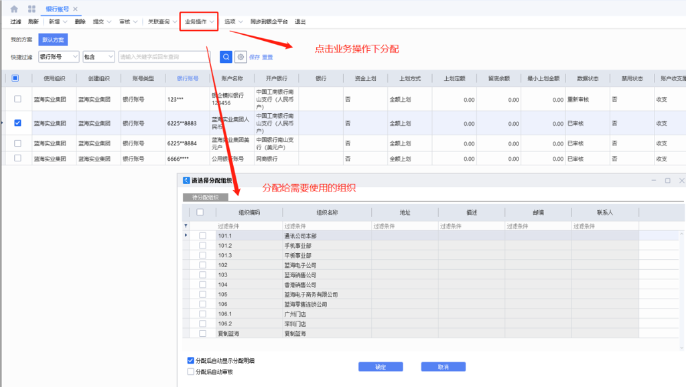Click the 重置 link
This screenshot has height=387, width=686.
click(x=267, y=58)
